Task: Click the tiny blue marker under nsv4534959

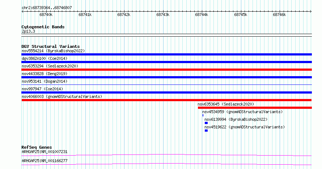Action: click(203, 115)
